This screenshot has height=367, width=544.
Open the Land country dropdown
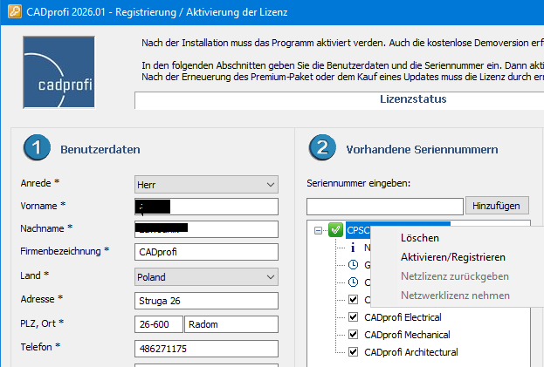[268, 276]
